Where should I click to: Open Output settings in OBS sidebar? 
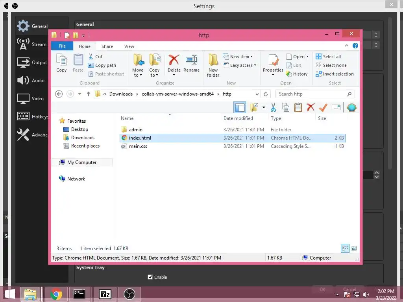point(32,63)
